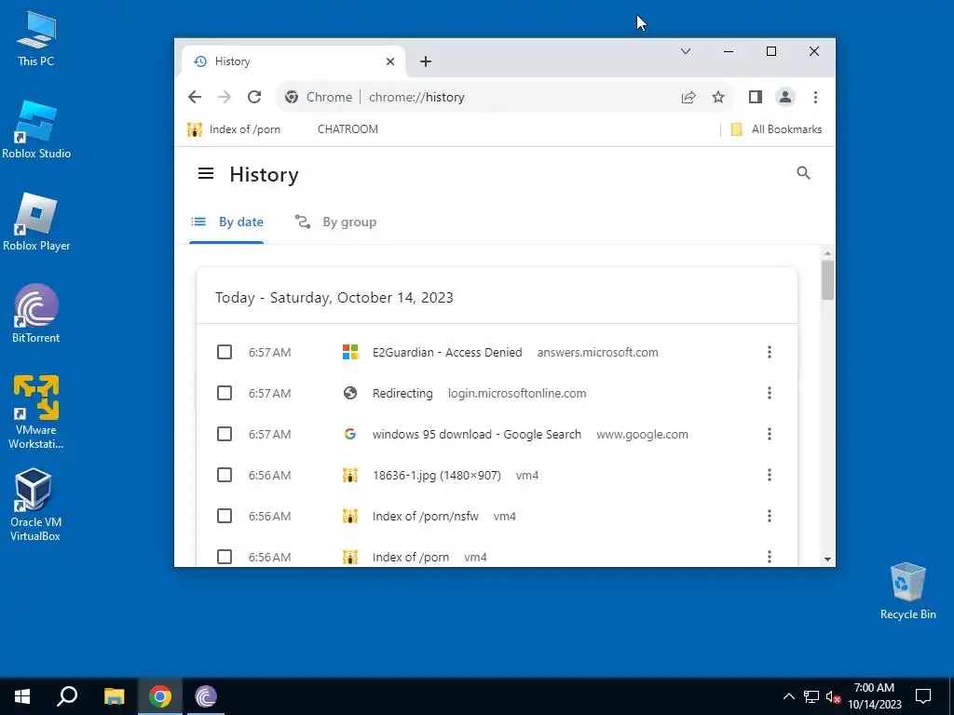Open actions menu for Redirecting entry
Image resolution: width=954 pixels, height=715 pixels.
(769, 394)
